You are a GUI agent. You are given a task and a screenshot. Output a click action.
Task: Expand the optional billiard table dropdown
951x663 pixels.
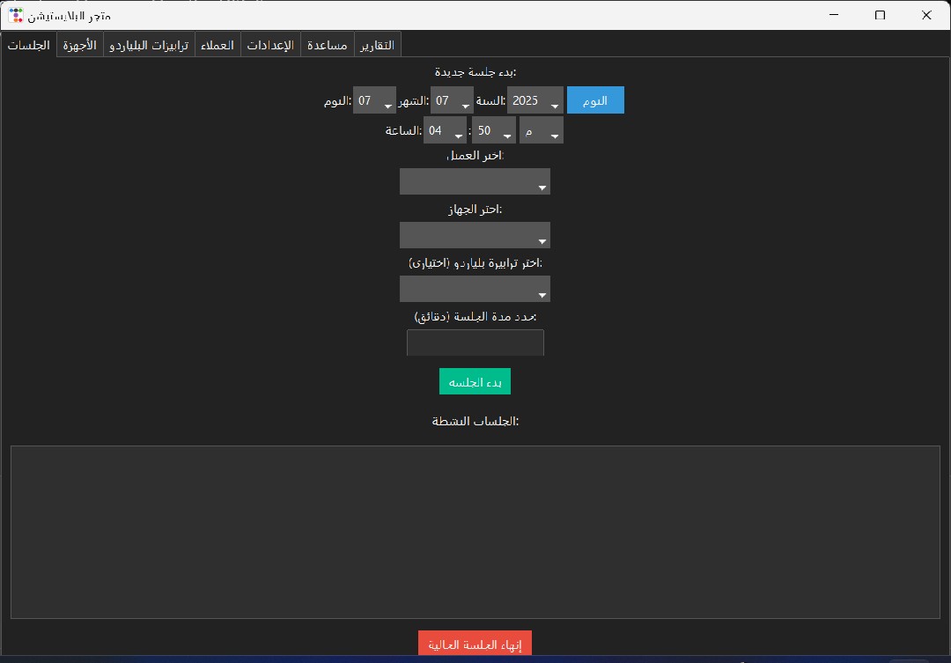click(x=475, y=290)
